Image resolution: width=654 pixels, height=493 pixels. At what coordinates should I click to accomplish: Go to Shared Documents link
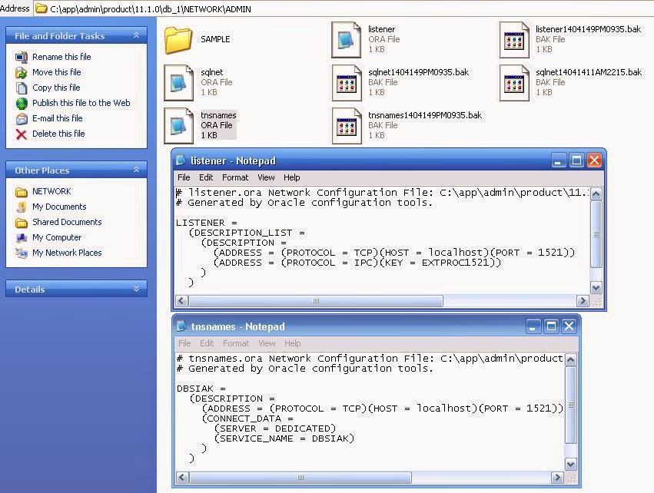click(67, 222)
